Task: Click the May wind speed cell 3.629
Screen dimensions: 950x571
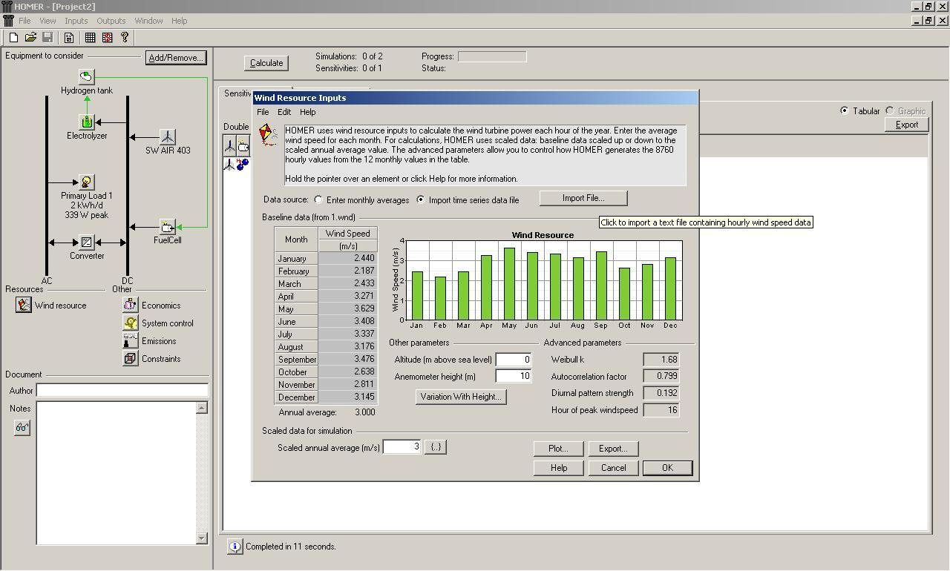Action: click(x=348, y=308)
